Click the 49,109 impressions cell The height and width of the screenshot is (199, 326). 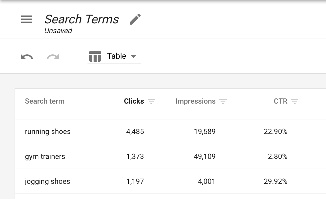[204, 156]
